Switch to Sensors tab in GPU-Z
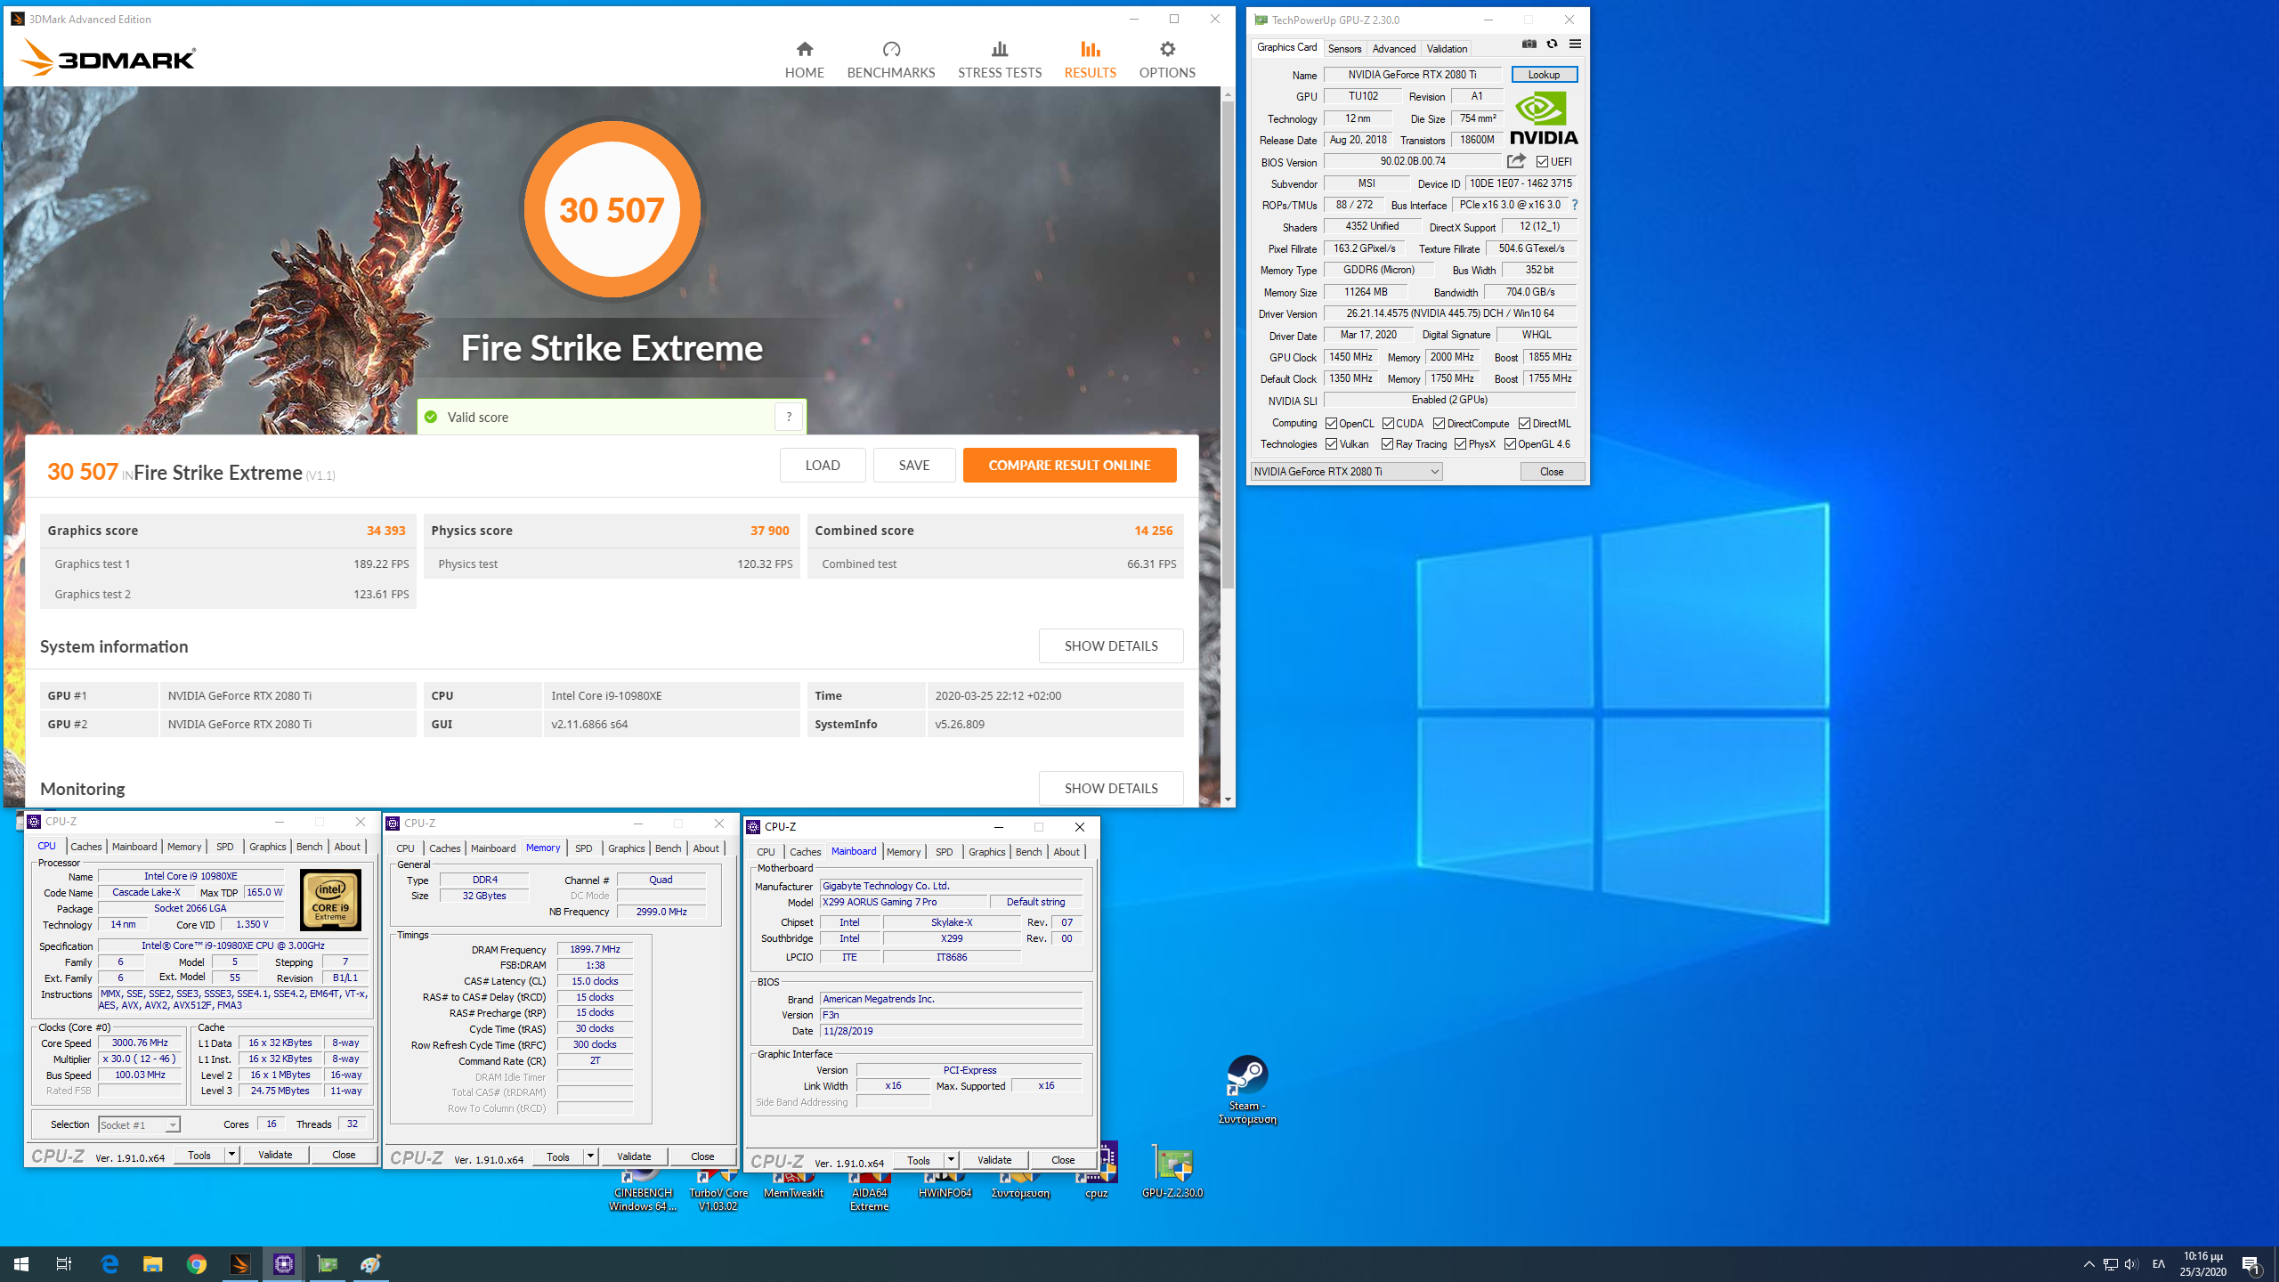 point(1344,48)
